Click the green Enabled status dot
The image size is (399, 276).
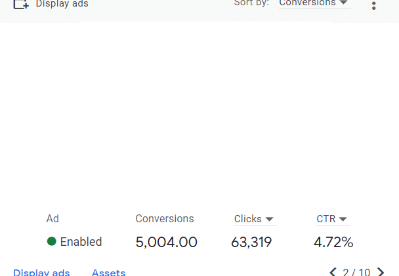[52, 241]
